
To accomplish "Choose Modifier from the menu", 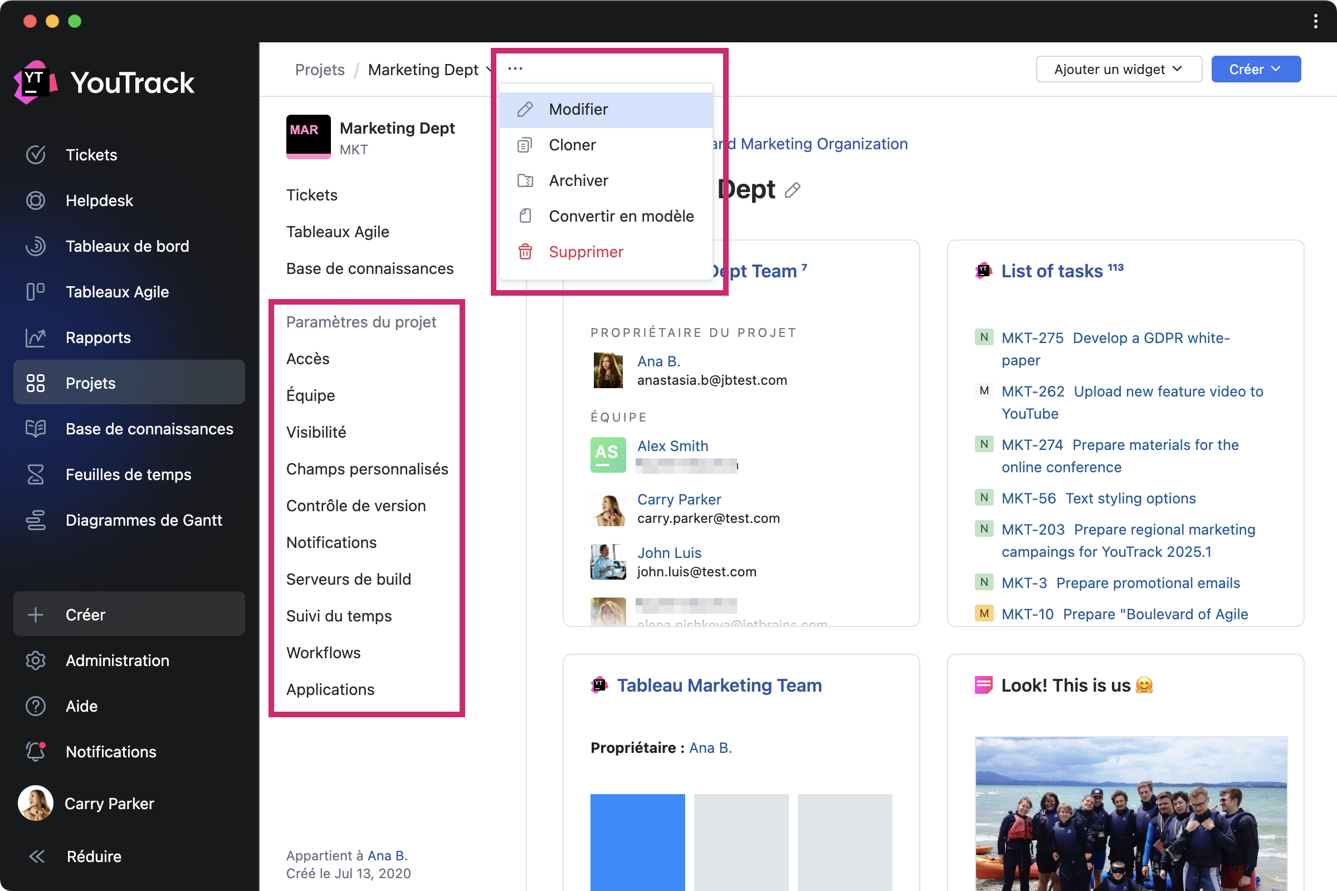I will click(x=606, y=109).
